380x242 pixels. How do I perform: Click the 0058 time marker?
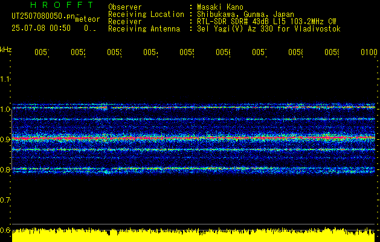tap(296, 52)
